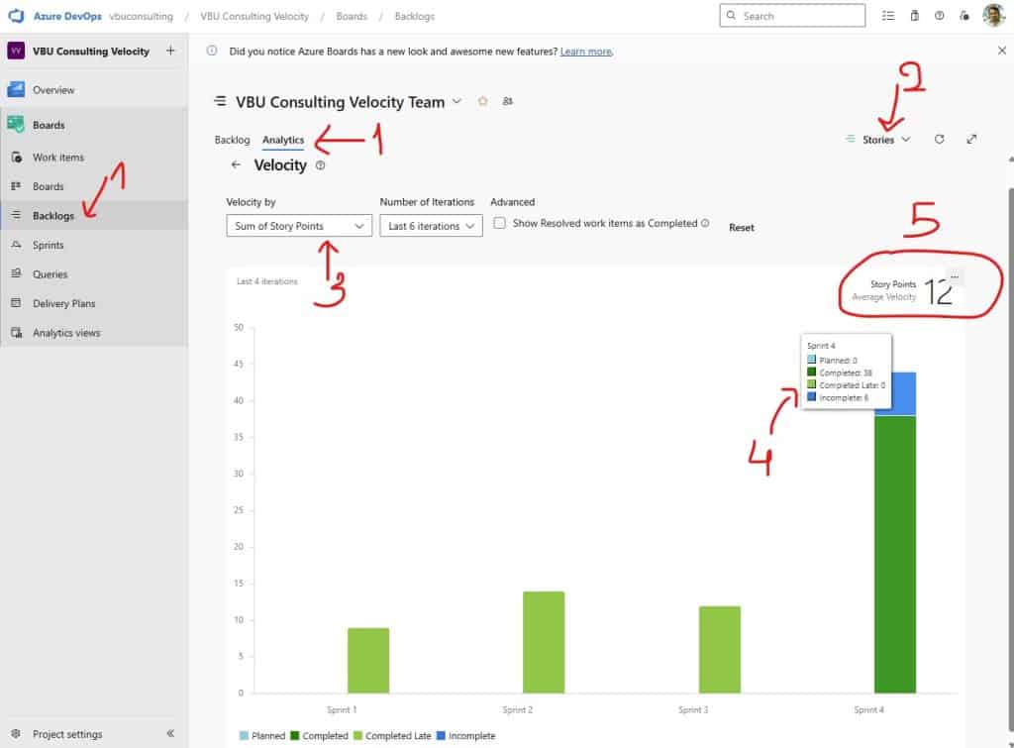
Task: Click the Reset button
Action: 741,228
